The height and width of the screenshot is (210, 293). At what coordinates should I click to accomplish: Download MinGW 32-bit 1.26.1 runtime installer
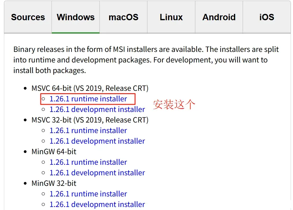[x=88, y=194]
